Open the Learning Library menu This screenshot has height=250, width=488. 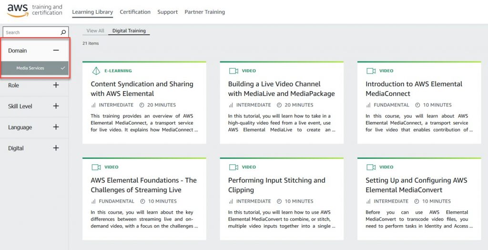coord(92,12)
